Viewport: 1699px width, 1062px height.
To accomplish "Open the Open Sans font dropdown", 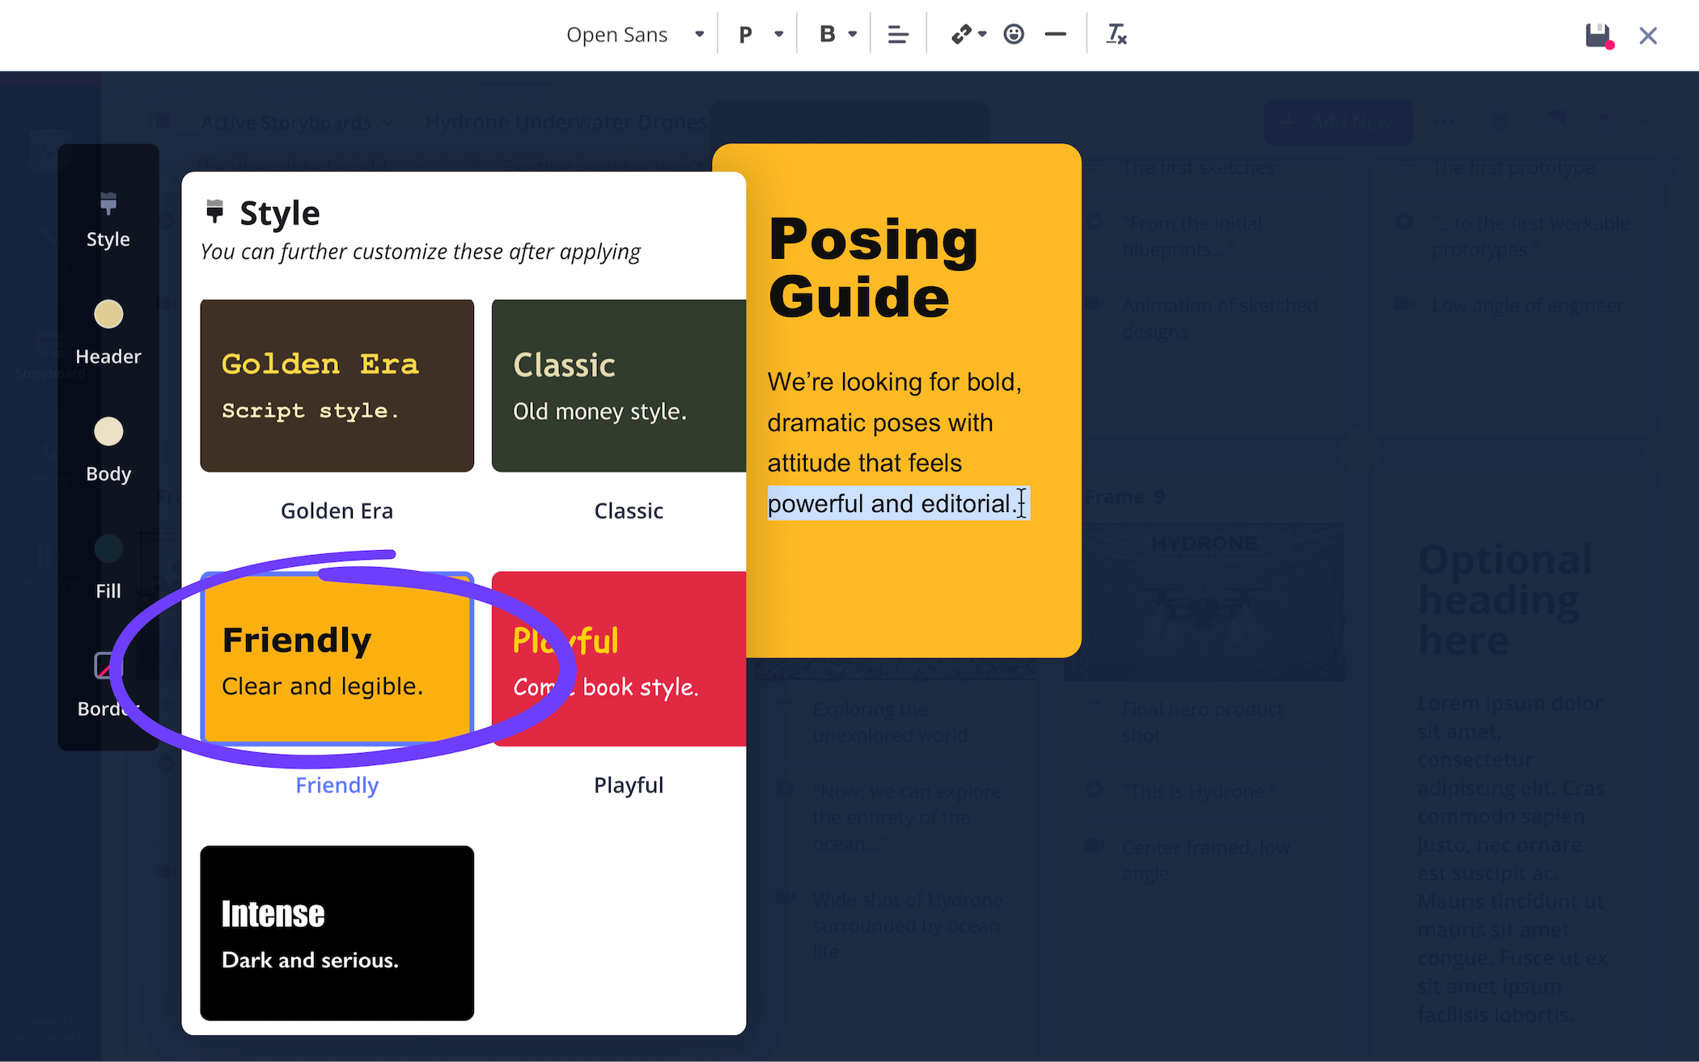I will (634, 35).
